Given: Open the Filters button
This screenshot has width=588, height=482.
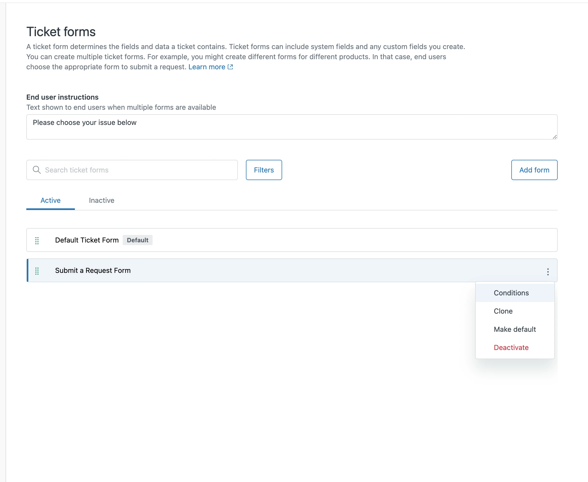Looking at the screenshot, I should tap(264, 170).
